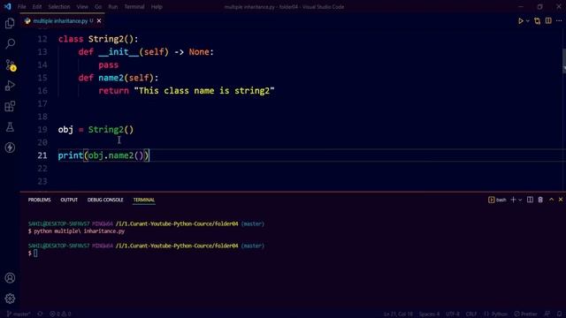Select the bash terminal shell indicator
Viewport: 566px width, 318px height.
coord(497,200)
